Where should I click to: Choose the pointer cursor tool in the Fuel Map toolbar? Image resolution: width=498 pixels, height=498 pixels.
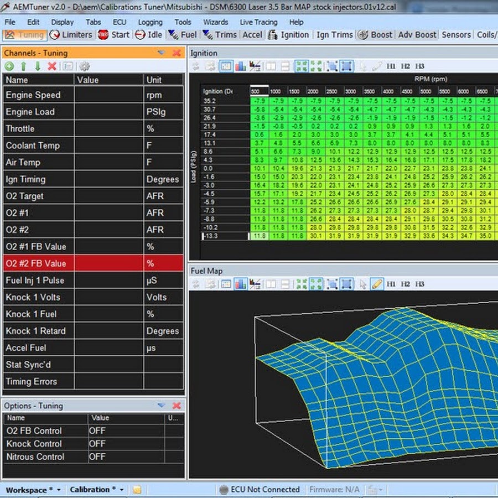(x=362, y=284)
